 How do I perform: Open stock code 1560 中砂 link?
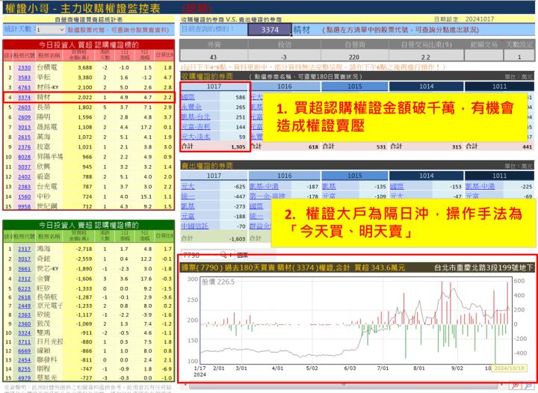tap(25, 196)
